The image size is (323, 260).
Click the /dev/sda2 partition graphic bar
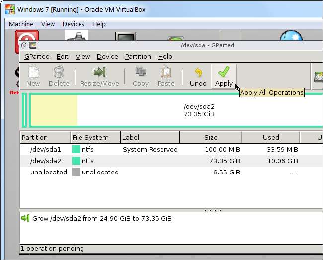point(199,110)
